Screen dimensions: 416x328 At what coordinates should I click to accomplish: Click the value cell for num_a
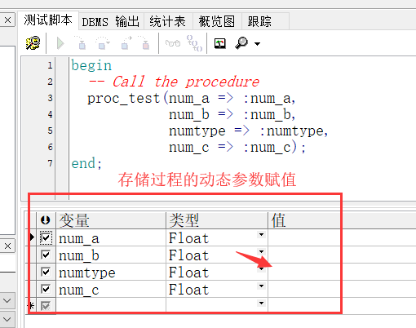tap(342, 237)
